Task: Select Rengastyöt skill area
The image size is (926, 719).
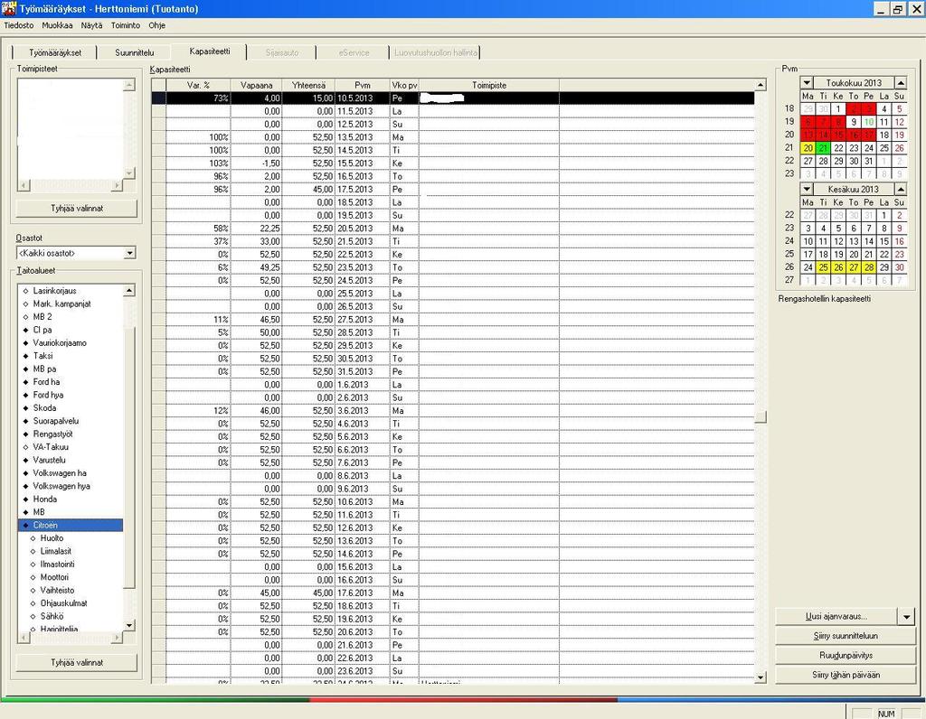Action: tap(52, 434)
